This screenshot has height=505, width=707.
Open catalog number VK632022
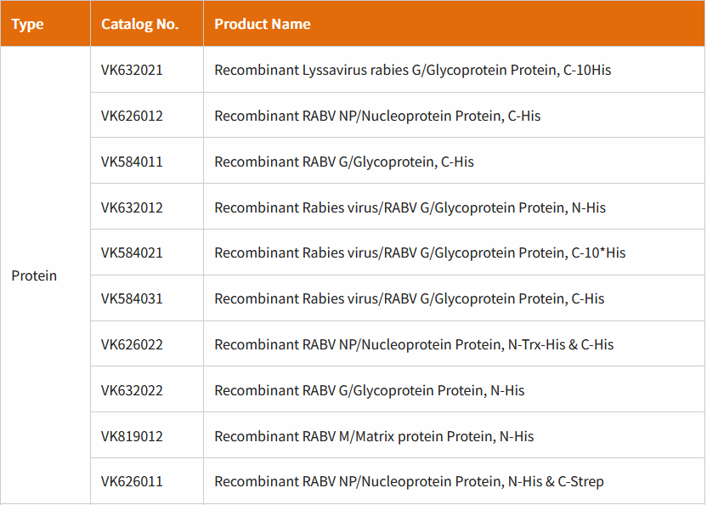[x=132, y=390]
